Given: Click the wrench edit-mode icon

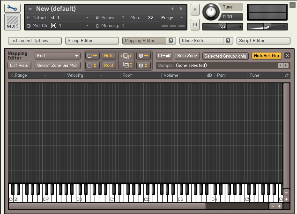Looking at the screenshot, I should [x=12, y=8].
